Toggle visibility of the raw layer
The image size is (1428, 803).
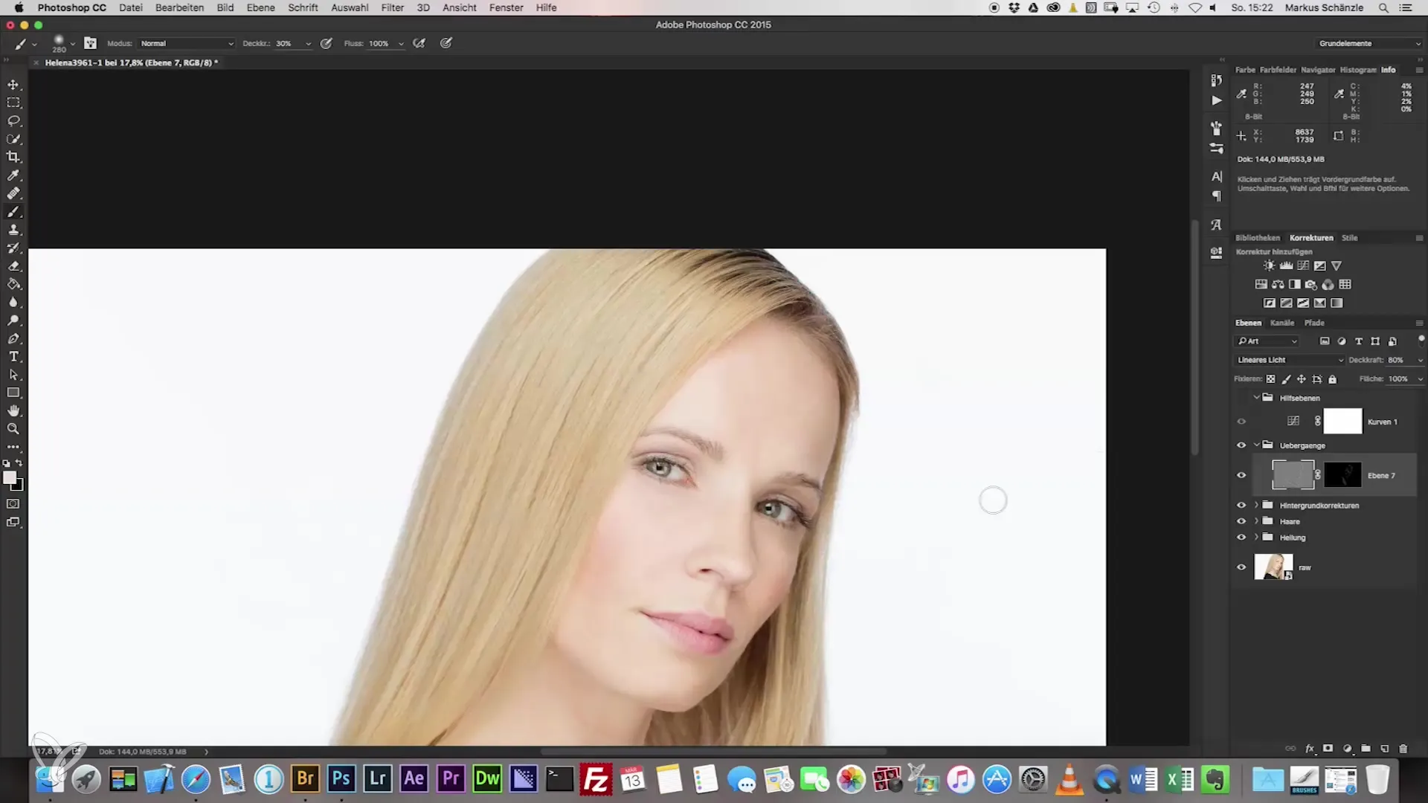[x=1241, y=567]
